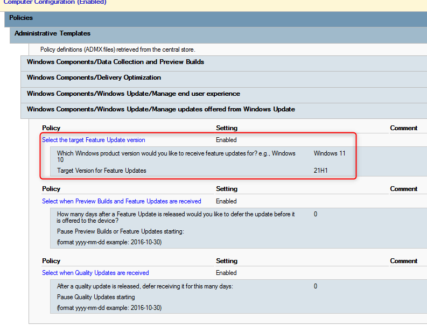Expand Manage end user experience section

click(x=224, y=94)
